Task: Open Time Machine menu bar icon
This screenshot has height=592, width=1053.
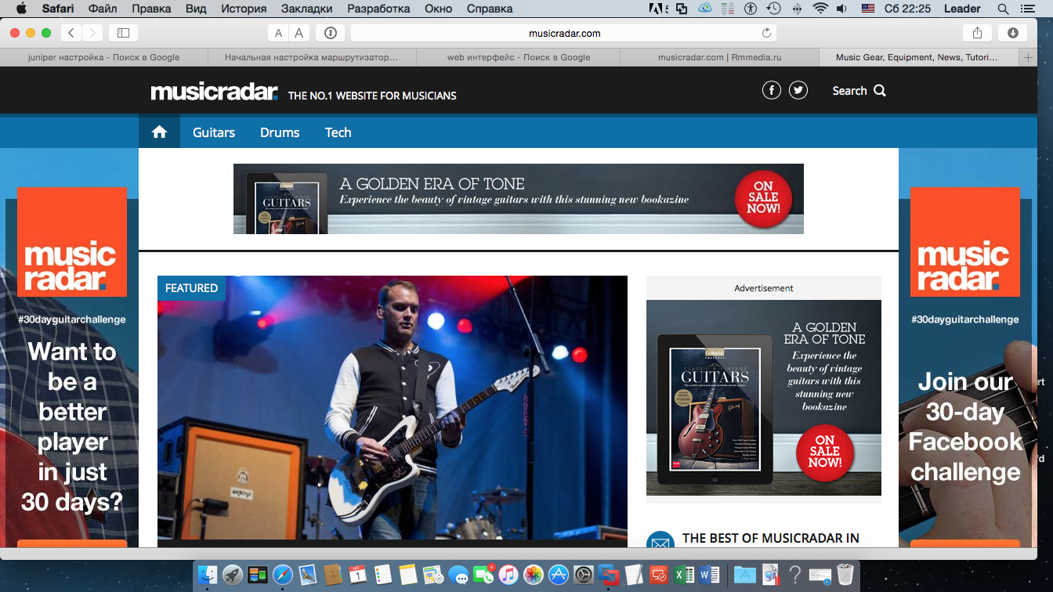Action: [x=773, y=9]
